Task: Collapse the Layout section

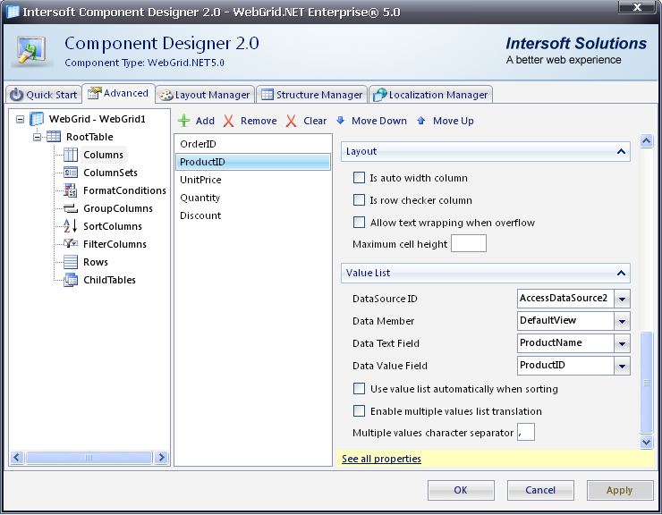Action: 621,151
